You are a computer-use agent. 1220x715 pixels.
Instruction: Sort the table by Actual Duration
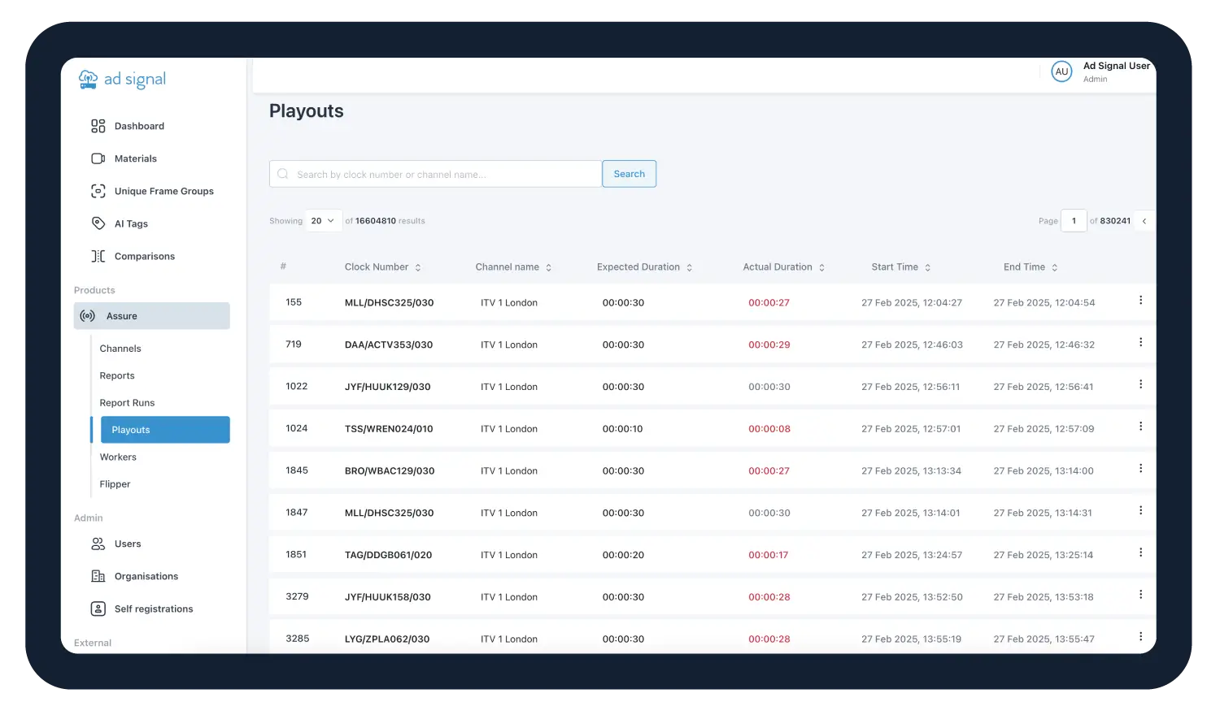821,267
